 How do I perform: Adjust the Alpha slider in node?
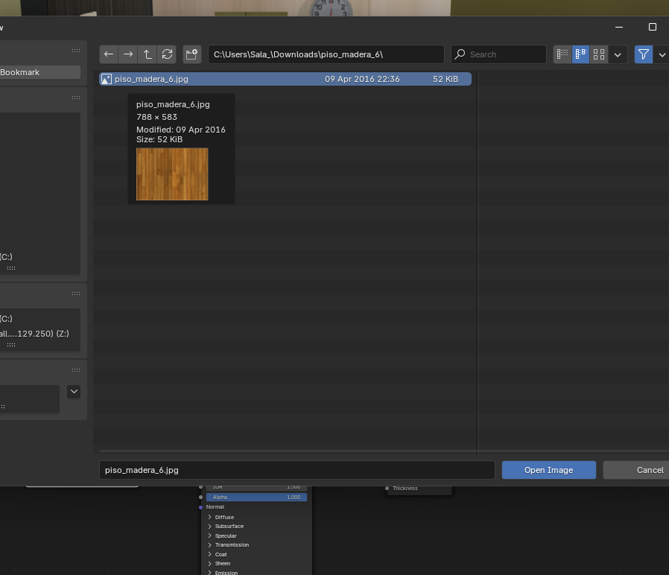256,497
